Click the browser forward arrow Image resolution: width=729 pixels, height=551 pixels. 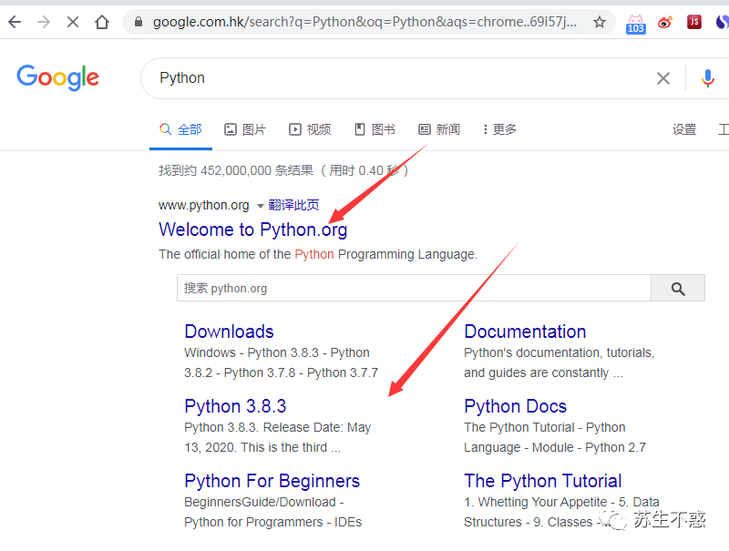(44, 22)
